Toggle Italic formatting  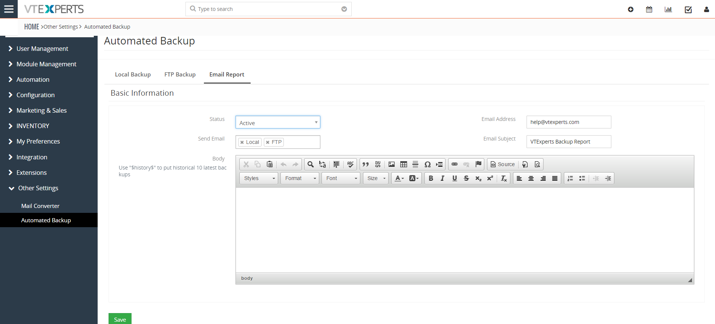(x=442, y=178)
